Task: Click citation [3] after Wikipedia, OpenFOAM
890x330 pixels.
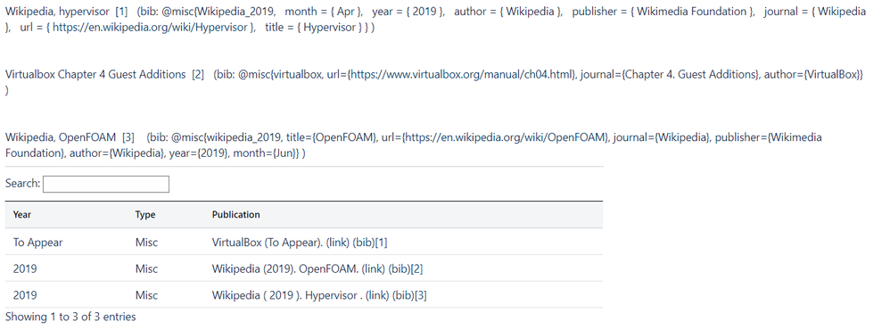Action: 128,137
